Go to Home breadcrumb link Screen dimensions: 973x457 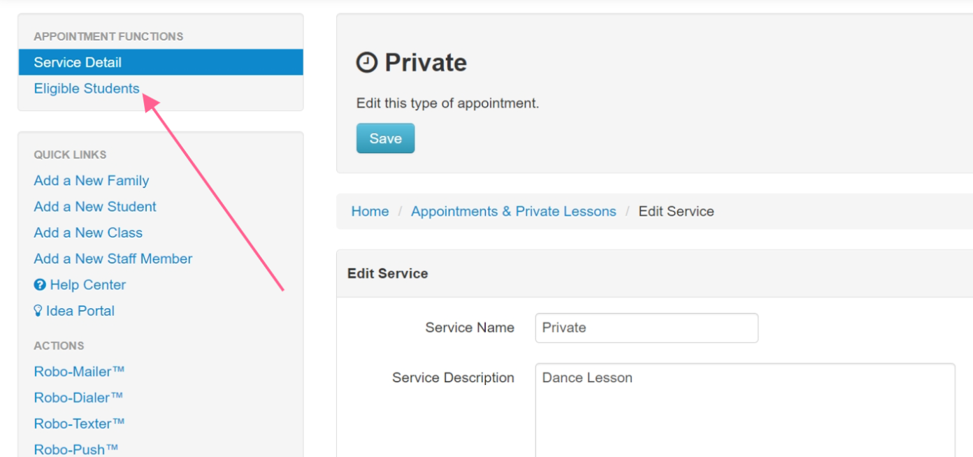click(x=370, y=212)
